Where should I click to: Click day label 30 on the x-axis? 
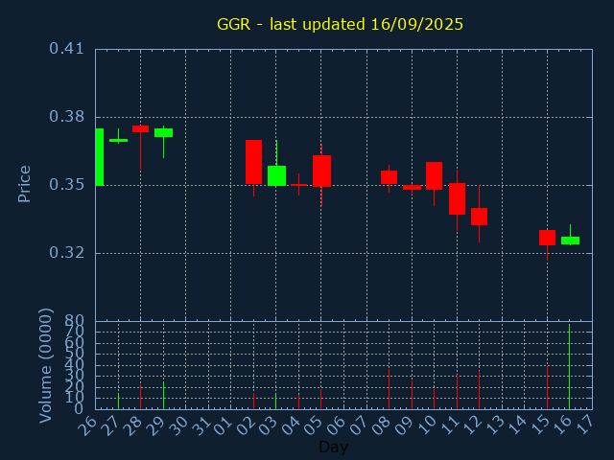point(177,425)
